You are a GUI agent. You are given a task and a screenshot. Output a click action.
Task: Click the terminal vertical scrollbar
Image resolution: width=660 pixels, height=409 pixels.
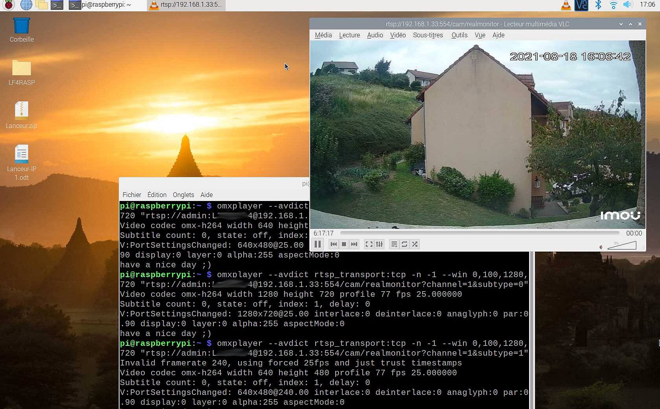click(532, 330)
